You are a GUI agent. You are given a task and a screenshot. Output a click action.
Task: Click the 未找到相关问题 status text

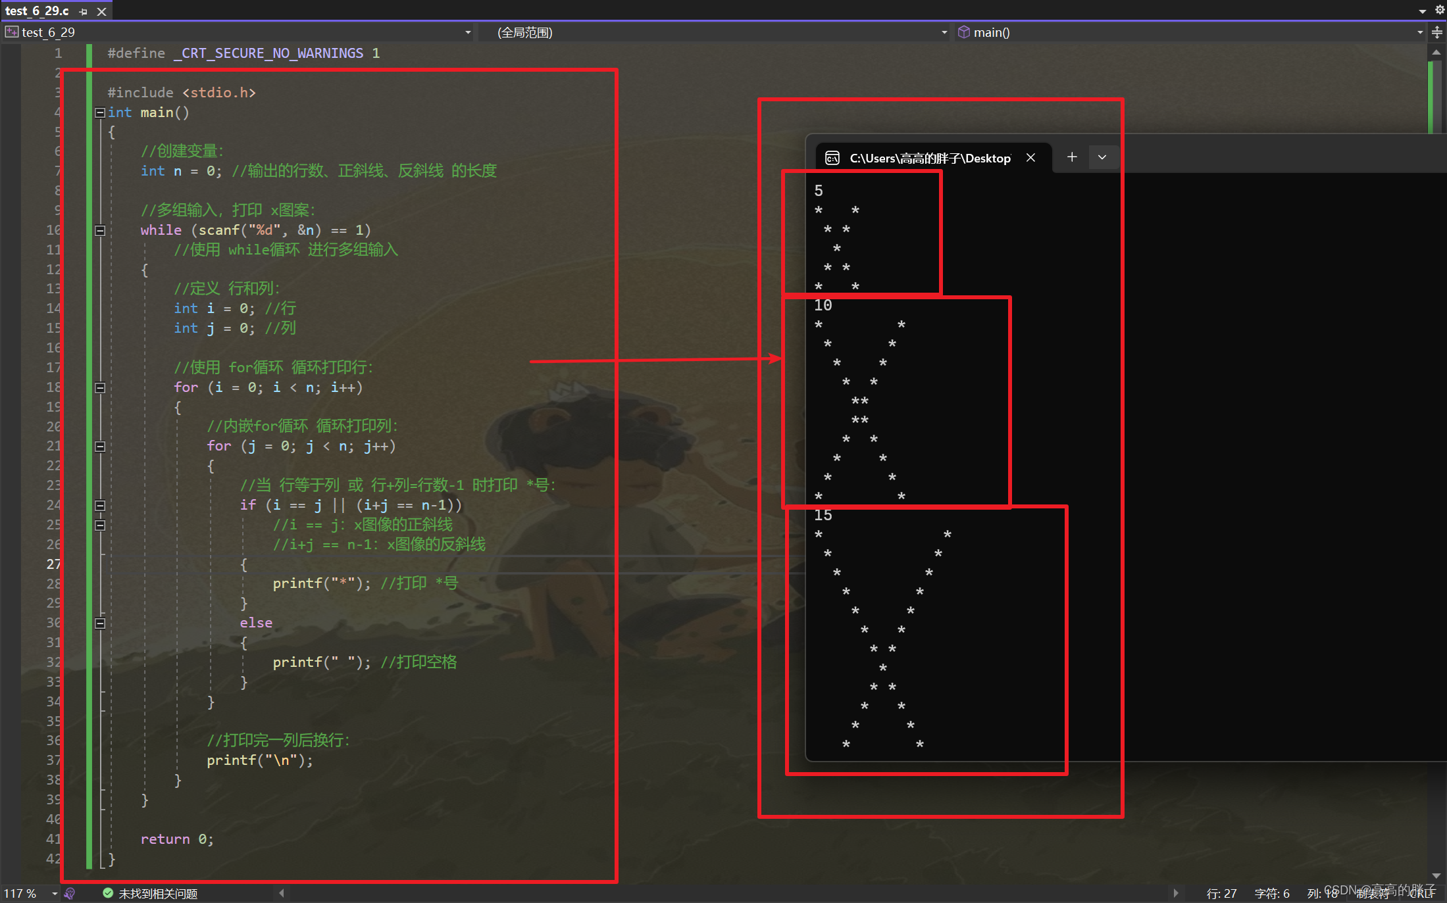[158, 894]
